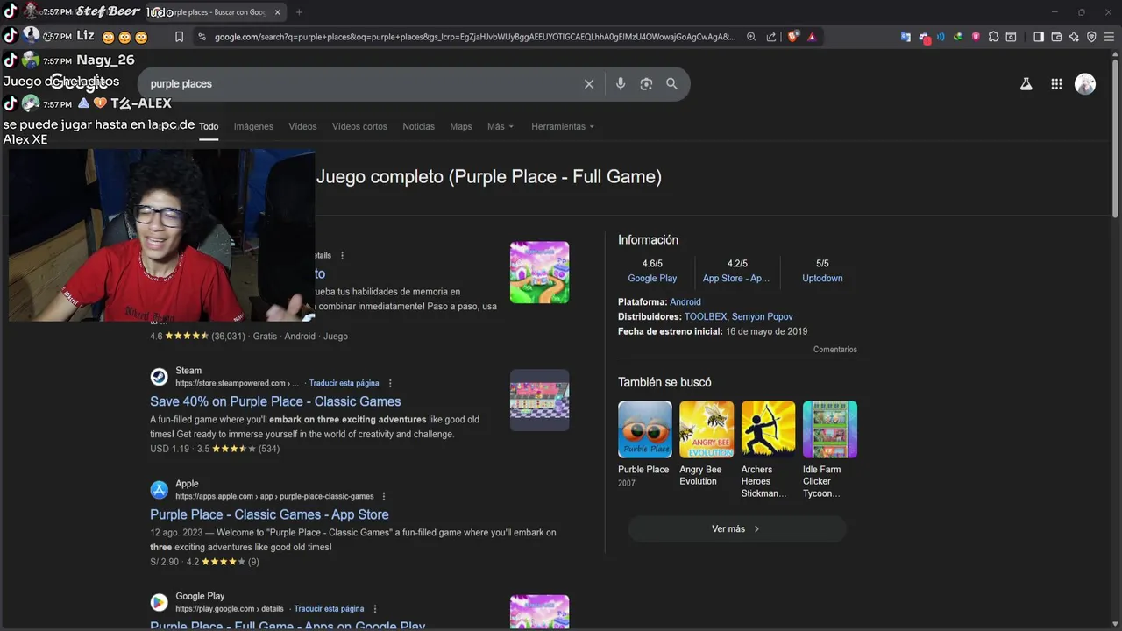Open Save 40% on Purple Place Steam link

275,401
